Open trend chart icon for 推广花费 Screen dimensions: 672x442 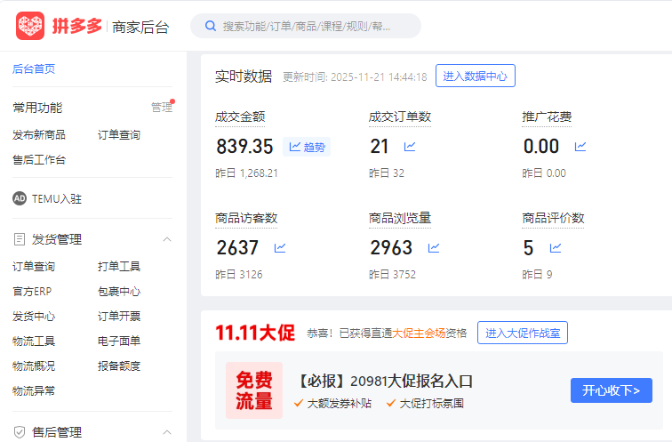click(580, 147)
